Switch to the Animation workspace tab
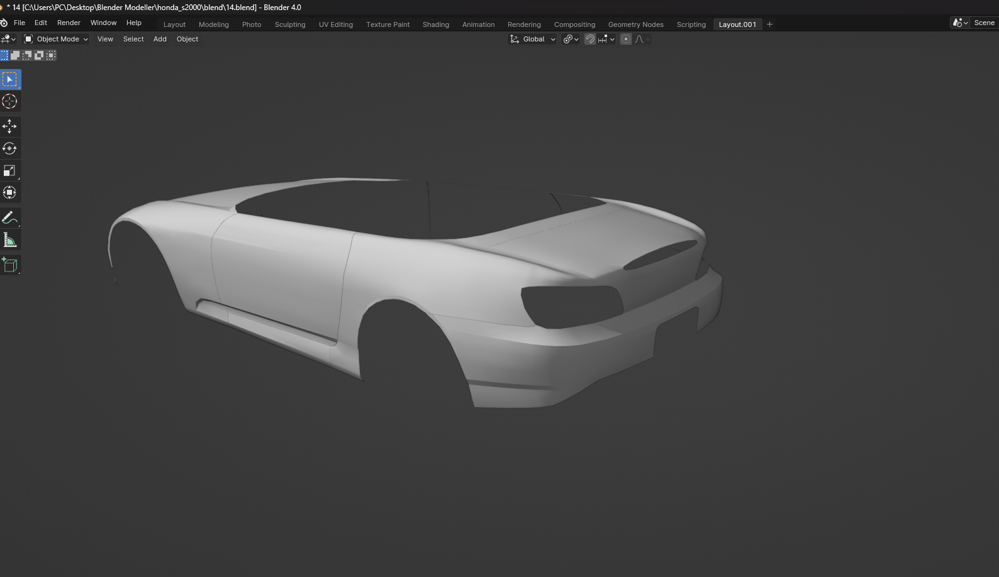Image resolution: width=999 pixels, height=577 pixels. 478,25
